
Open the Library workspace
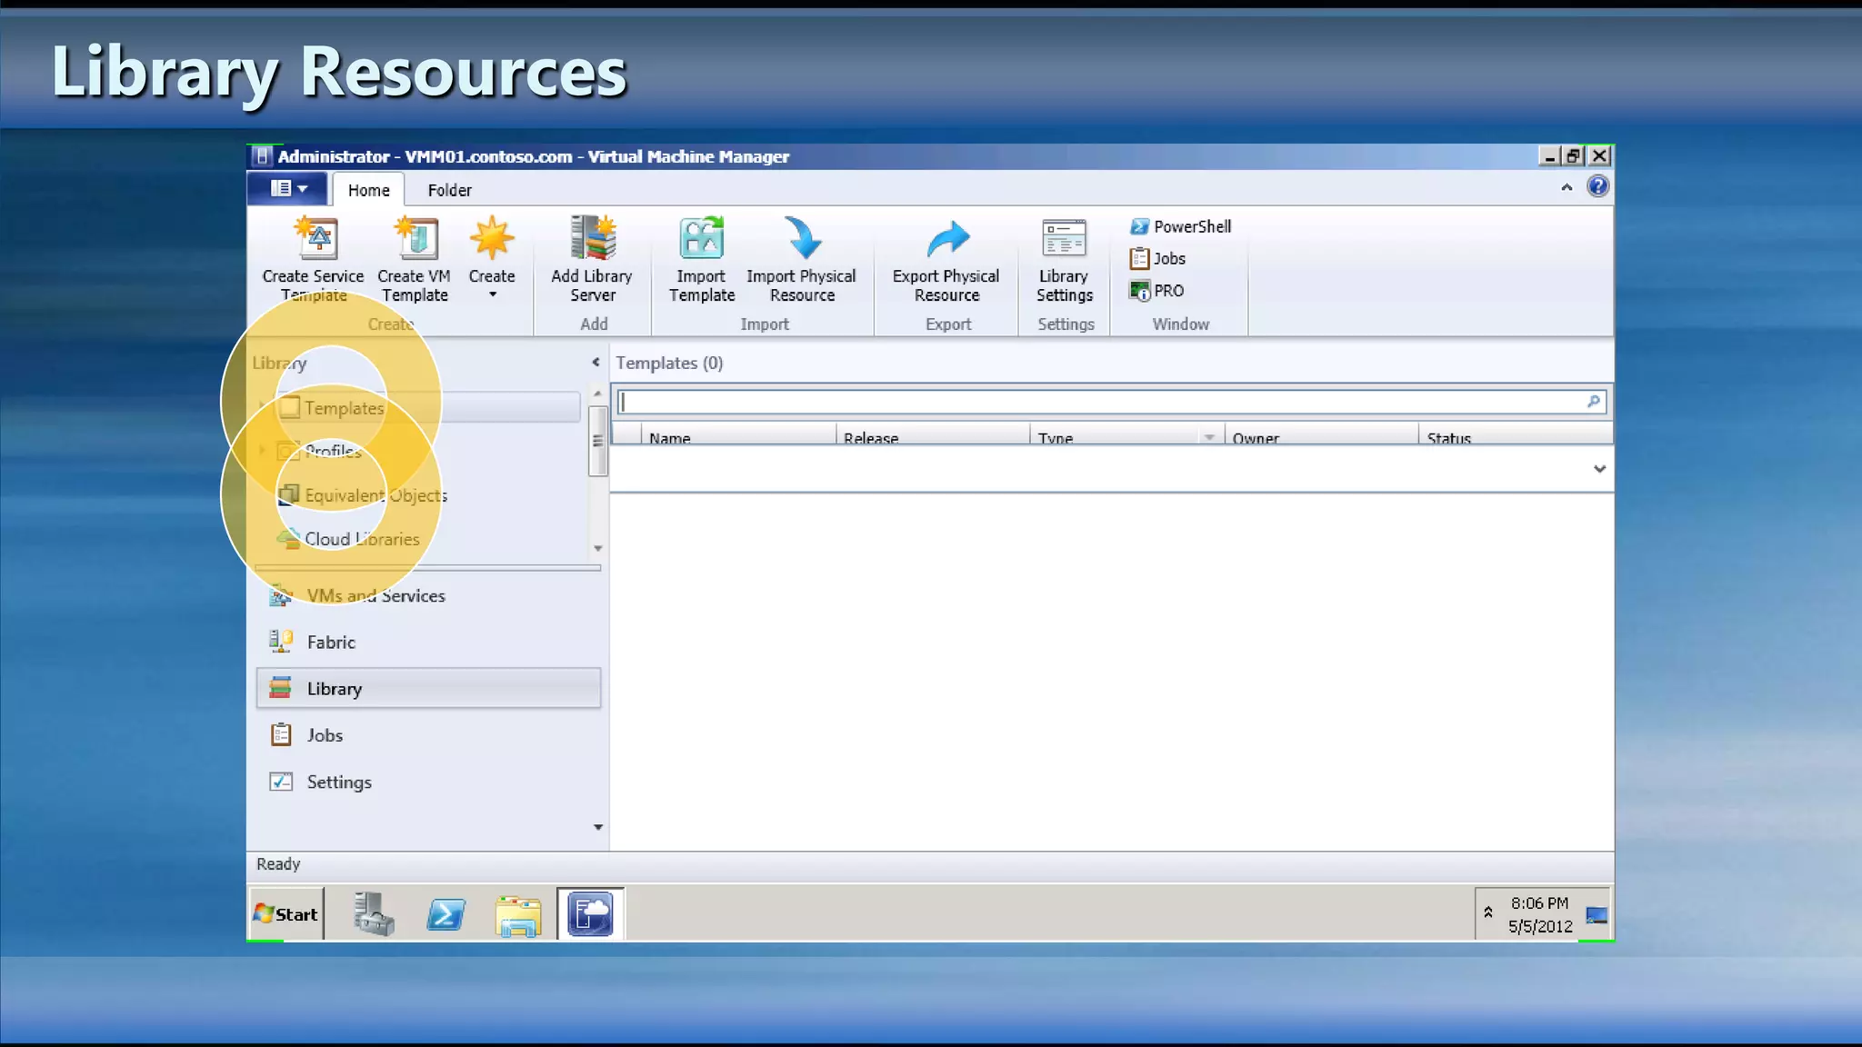click(429, 688)
